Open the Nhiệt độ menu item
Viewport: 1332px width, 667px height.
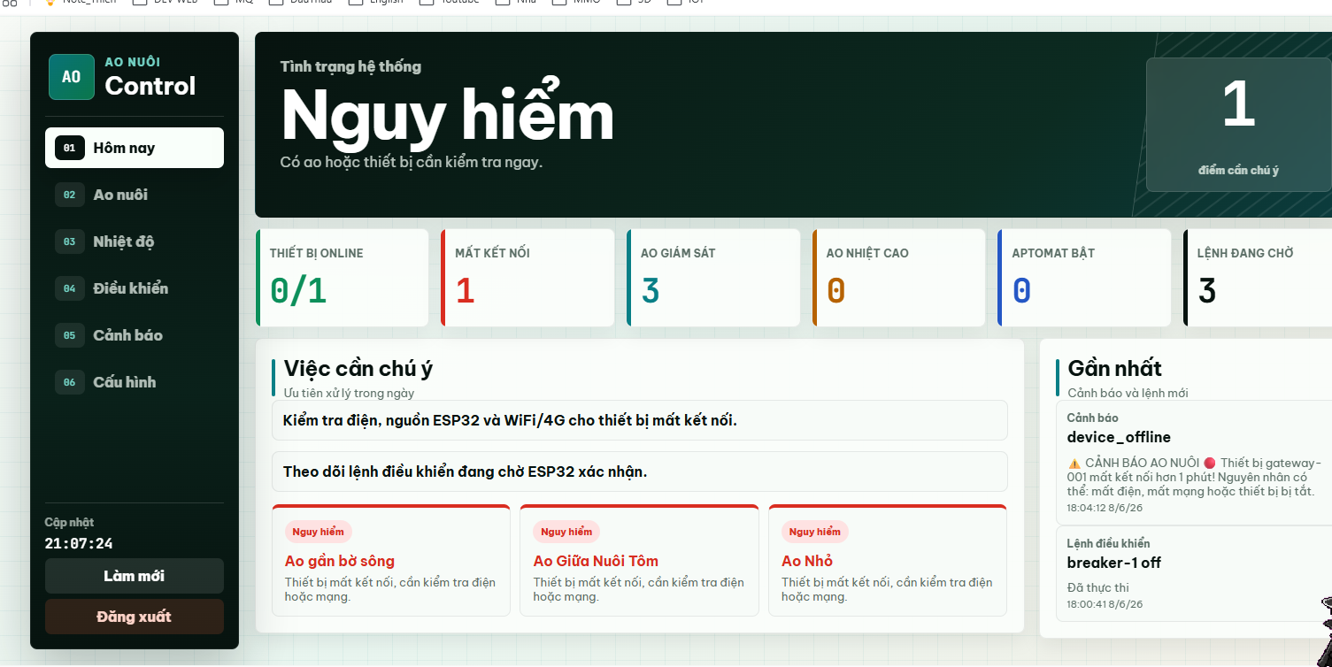click(x=135, y=241)
